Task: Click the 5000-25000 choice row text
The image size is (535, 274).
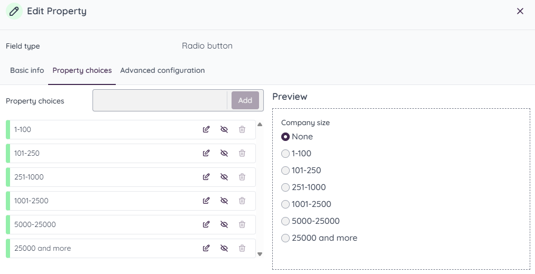Action: tap(35, 224)
